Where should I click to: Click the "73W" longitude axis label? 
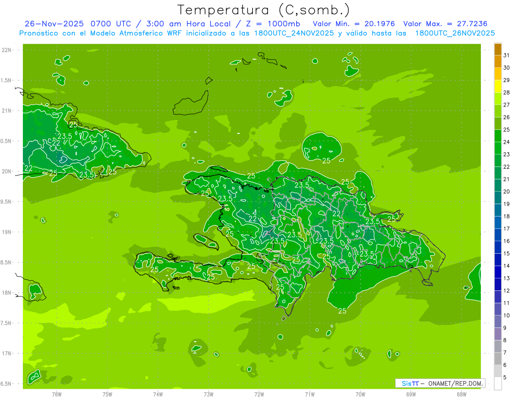click(x=208, y=394)
